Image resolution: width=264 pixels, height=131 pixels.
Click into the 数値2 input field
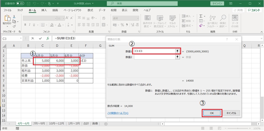click(154, 57)
